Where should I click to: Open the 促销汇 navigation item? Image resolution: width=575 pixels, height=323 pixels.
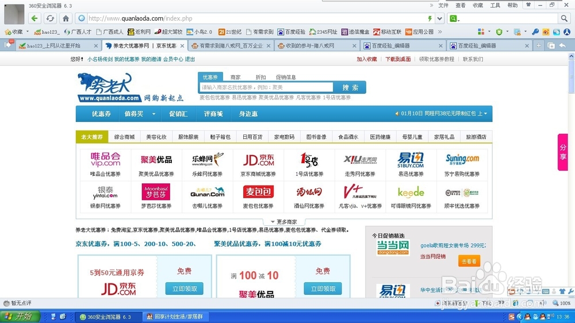click(178, 114)
